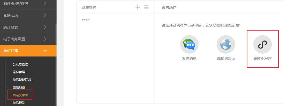Select the ceshi menu entry
Viewport: 283px width, 106px height.
86,20
